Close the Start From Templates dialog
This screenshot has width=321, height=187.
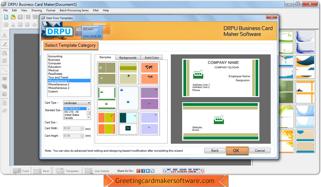coord(272,17)
